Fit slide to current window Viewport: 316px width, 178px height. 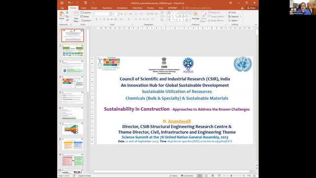(x=254, y=176)
